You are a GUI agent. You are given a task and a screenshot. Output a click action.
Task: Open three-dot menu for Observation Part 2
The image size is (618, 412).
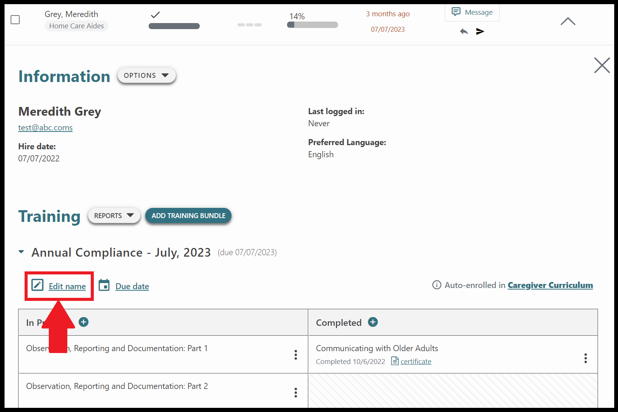pyautogui.click(x=295, y=392)
